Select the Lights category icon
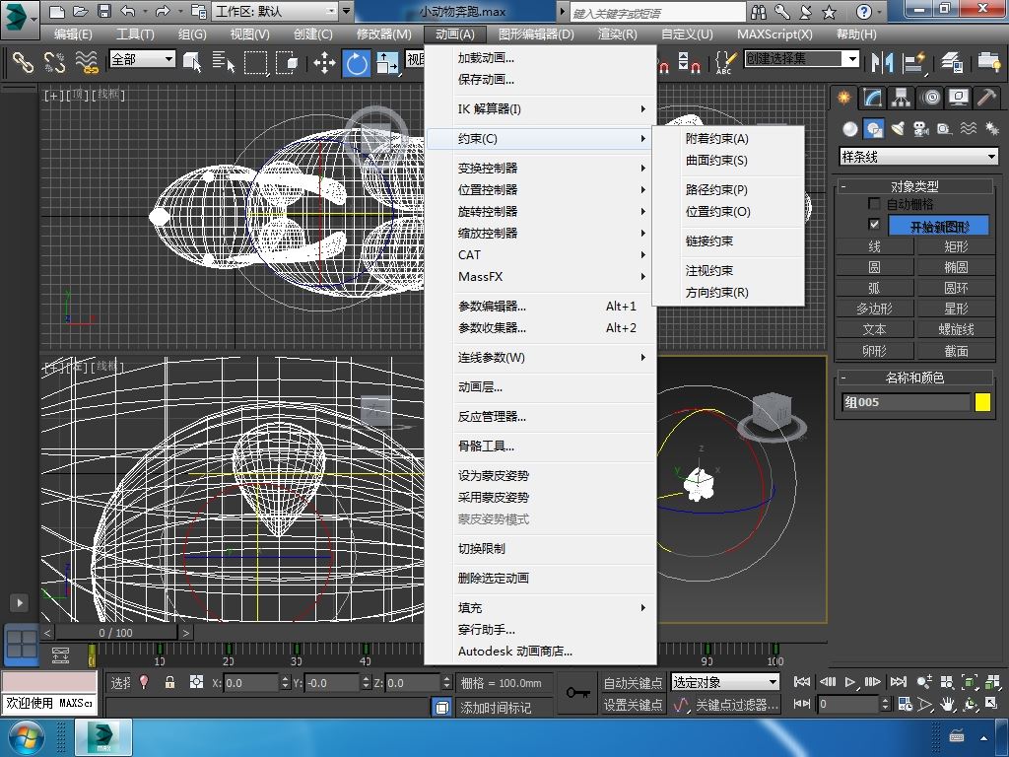 click(x=897, y=129)
